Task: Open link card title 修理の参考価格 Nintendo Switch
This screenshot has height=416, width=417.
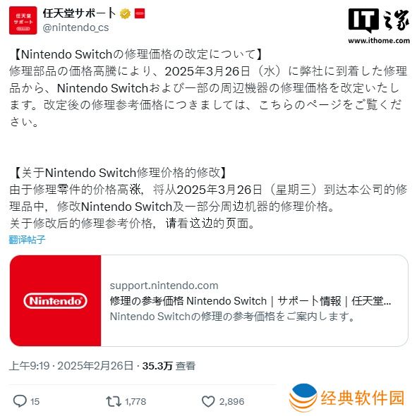Action: click(x=250, y=301)
